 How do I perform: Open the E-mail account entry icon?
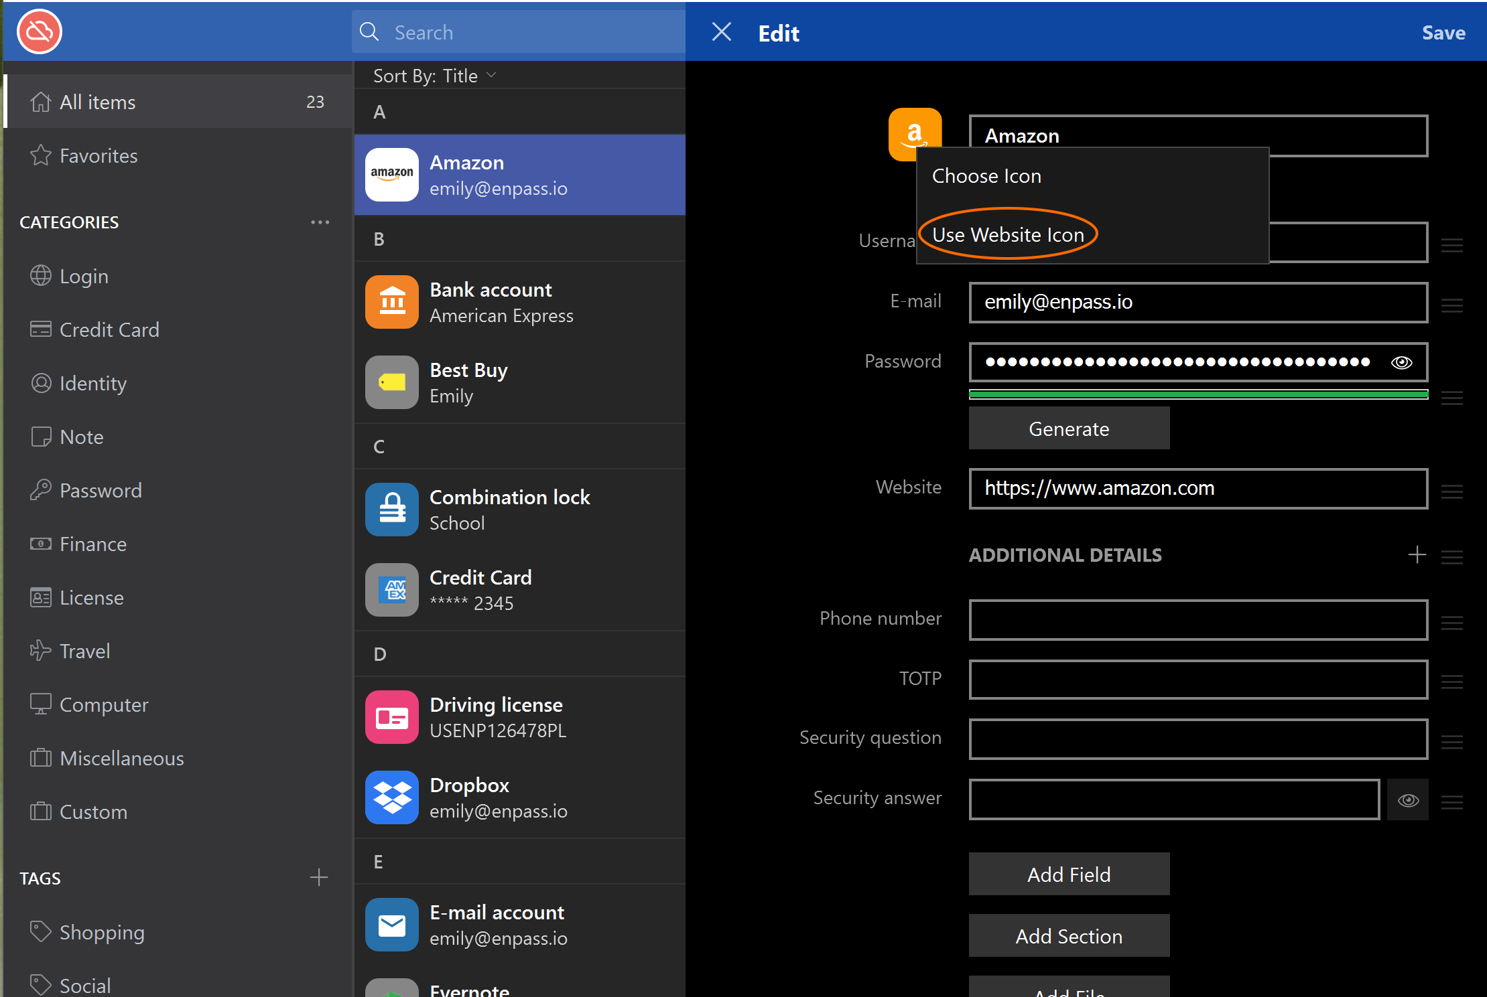point(392,925)
